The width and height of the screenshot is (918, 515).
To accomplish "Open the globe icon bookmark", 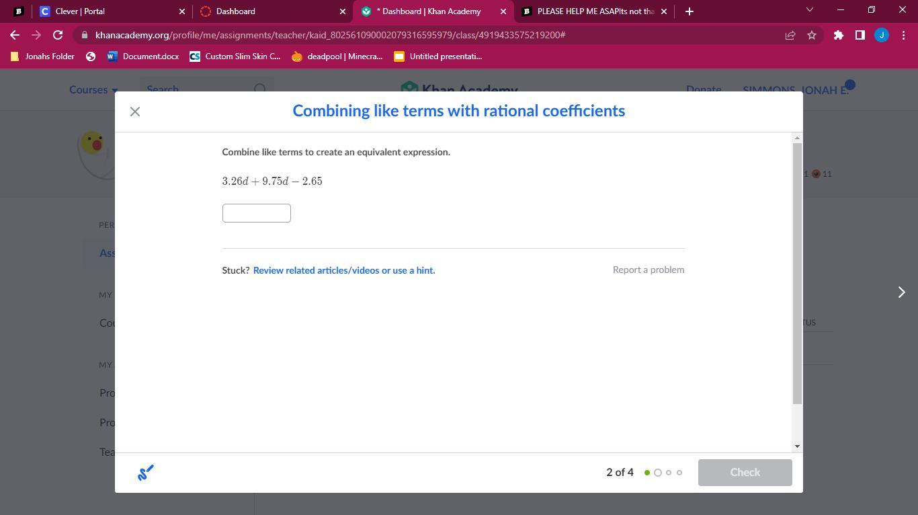I will point(91,56).
